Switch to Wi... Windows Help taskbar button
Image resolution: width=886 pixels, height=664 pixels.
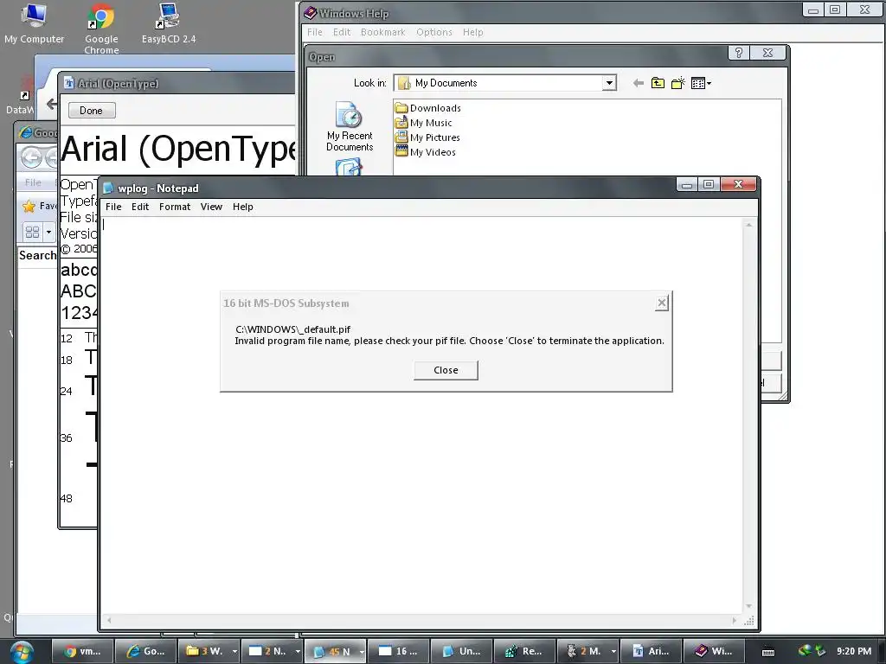(714, 651)
